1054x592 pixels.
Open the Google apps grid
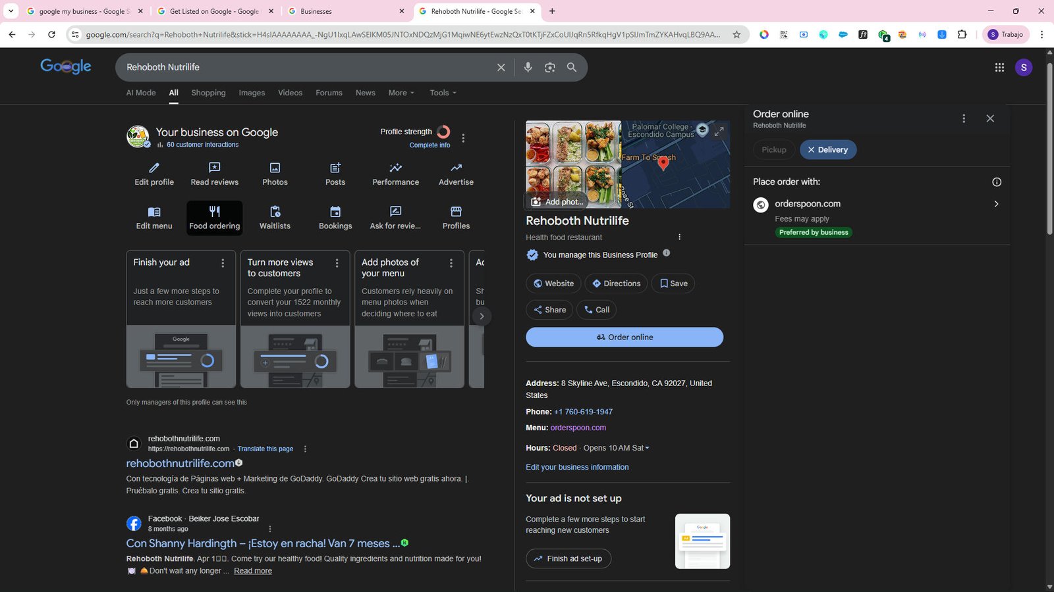[x=999, y=67]
